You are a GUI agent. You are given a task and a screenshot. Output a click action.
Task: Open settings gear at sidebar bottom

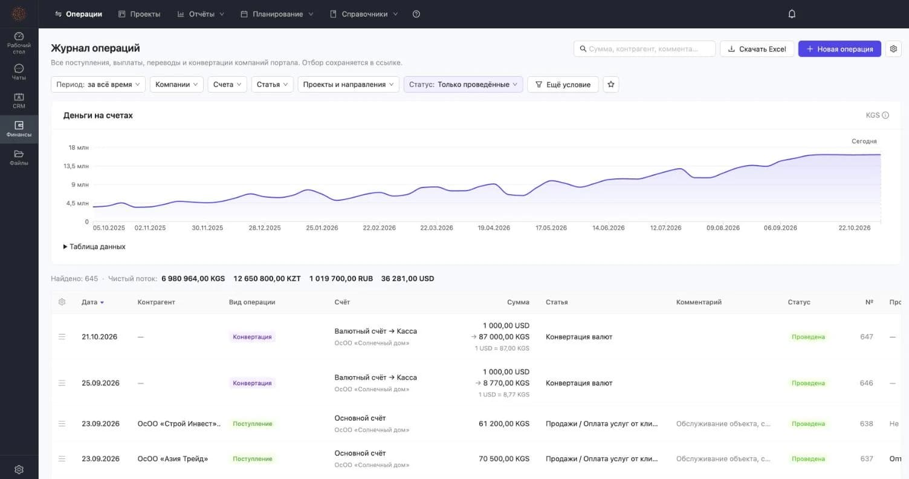(x=19, y=469)
